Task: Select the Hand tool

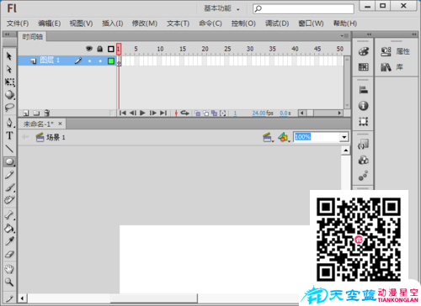Action: (x=9, y=269)
